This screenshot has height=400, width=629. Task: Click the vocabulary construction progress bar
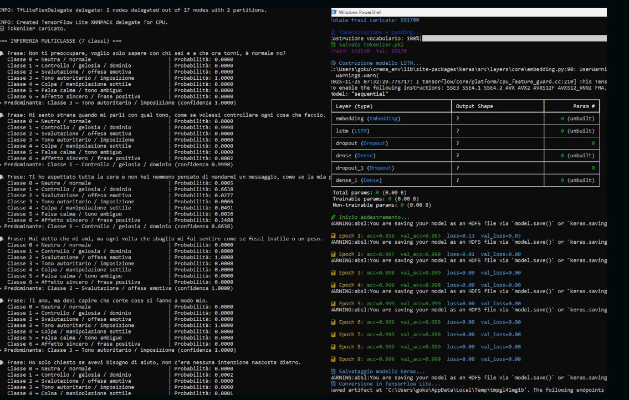tap(513, 38)
